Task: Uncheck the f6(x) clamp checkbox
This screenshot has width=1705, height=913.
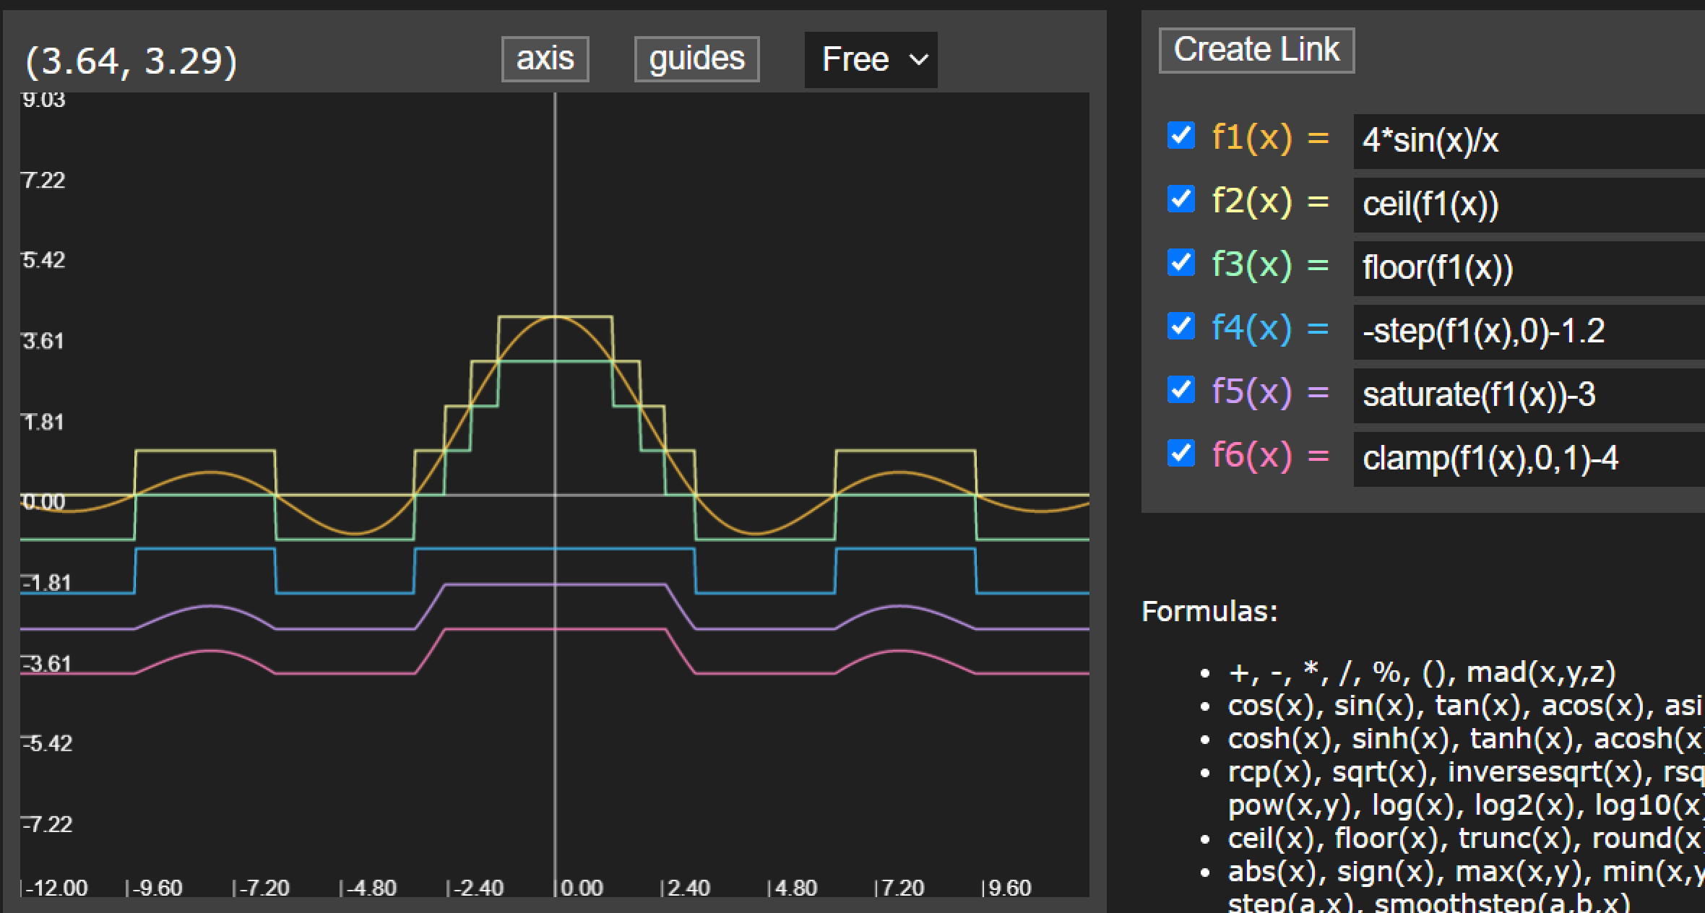Action: [x=1180, y=453]
